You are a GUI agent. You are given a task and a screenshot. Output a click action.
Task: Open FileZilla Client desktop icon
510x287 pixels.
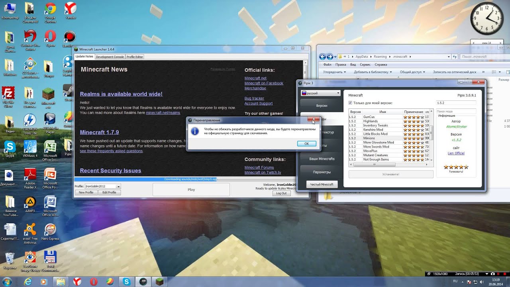click(9, 98)
